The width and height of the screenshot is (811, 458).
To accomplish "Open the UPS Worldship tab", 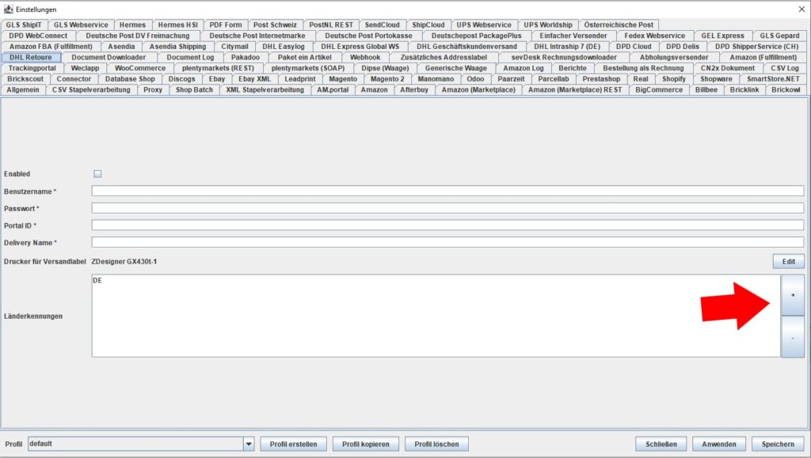I will 548,25.
